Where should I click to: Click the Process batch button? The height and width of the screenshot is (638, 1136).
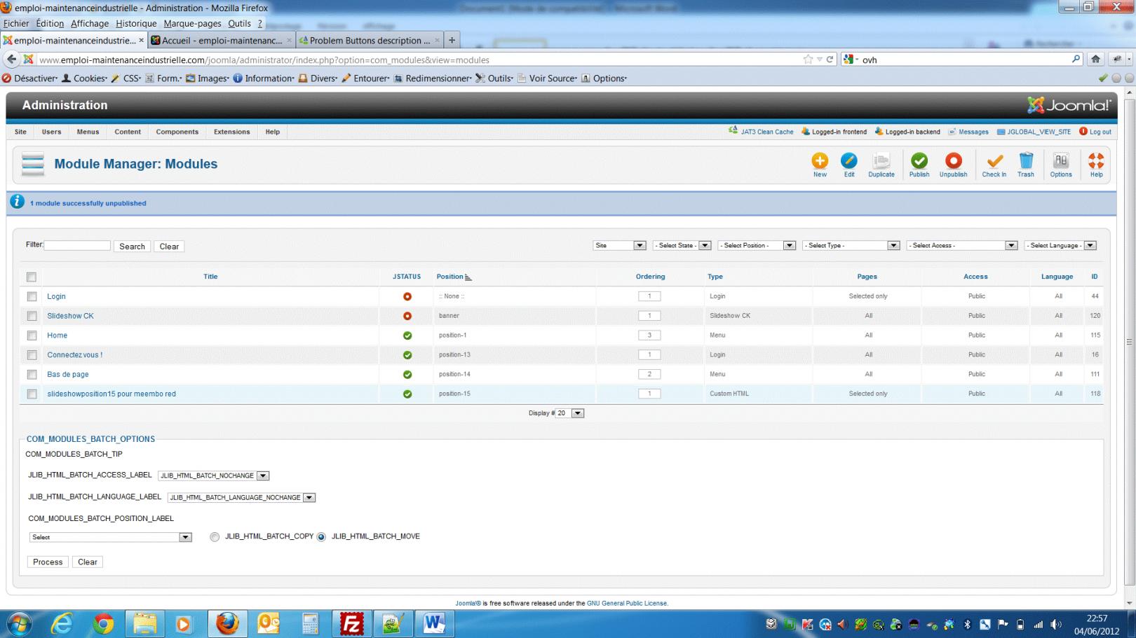pos(47,562)
